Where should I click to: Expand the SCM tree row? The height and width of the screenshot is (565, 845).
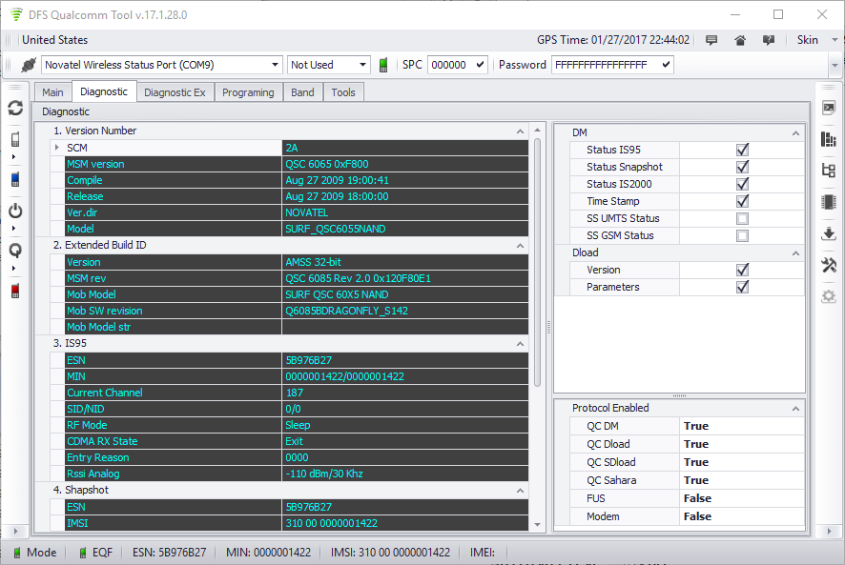coord(57,147)
